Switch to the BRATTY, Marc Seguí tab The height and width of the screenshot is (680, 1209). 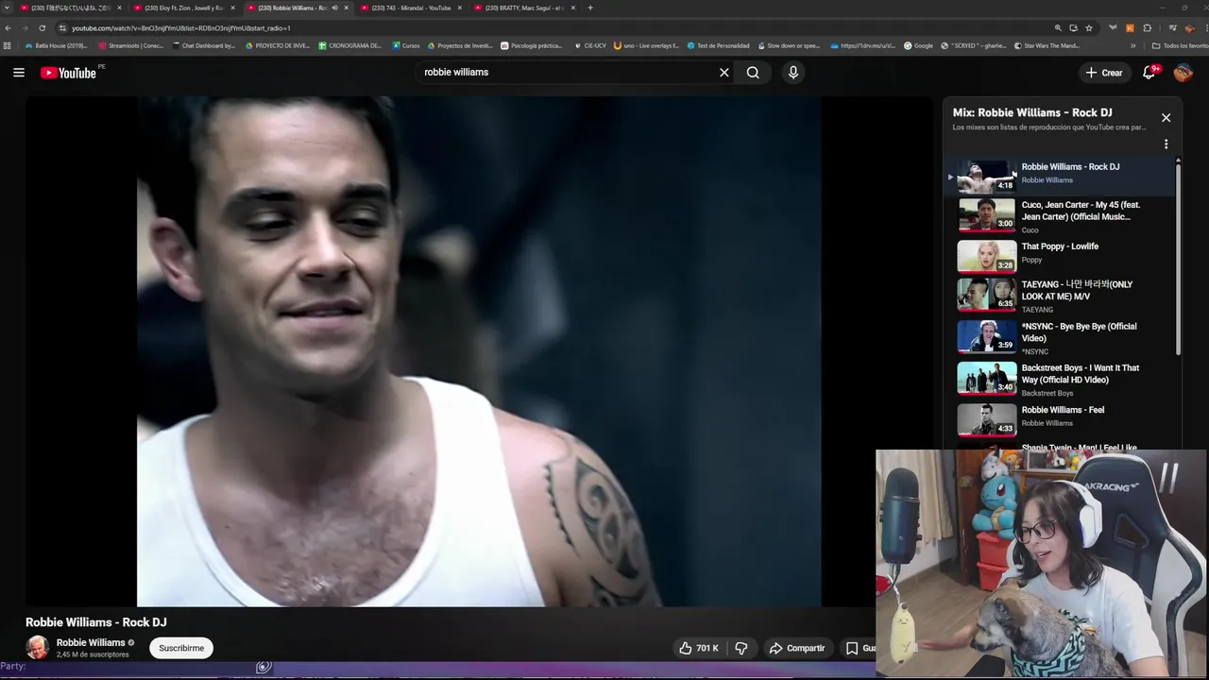pos(526,8)
